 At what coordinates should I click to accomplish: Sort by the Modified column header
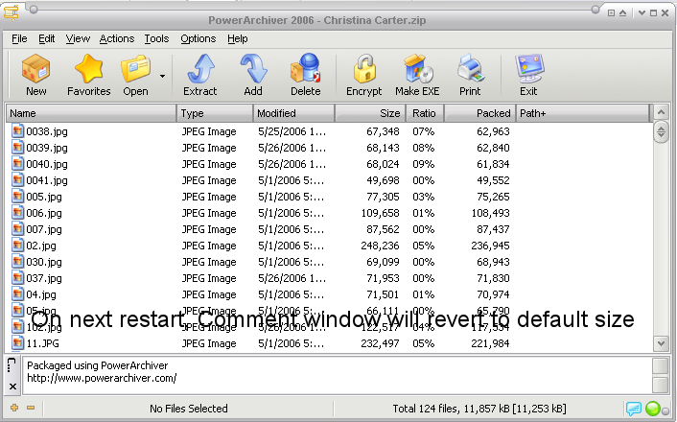tap(293, 113)
